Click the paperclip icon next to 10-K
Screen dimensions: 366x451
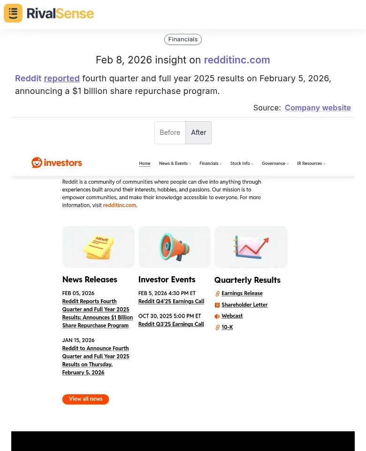coord(217,327)
